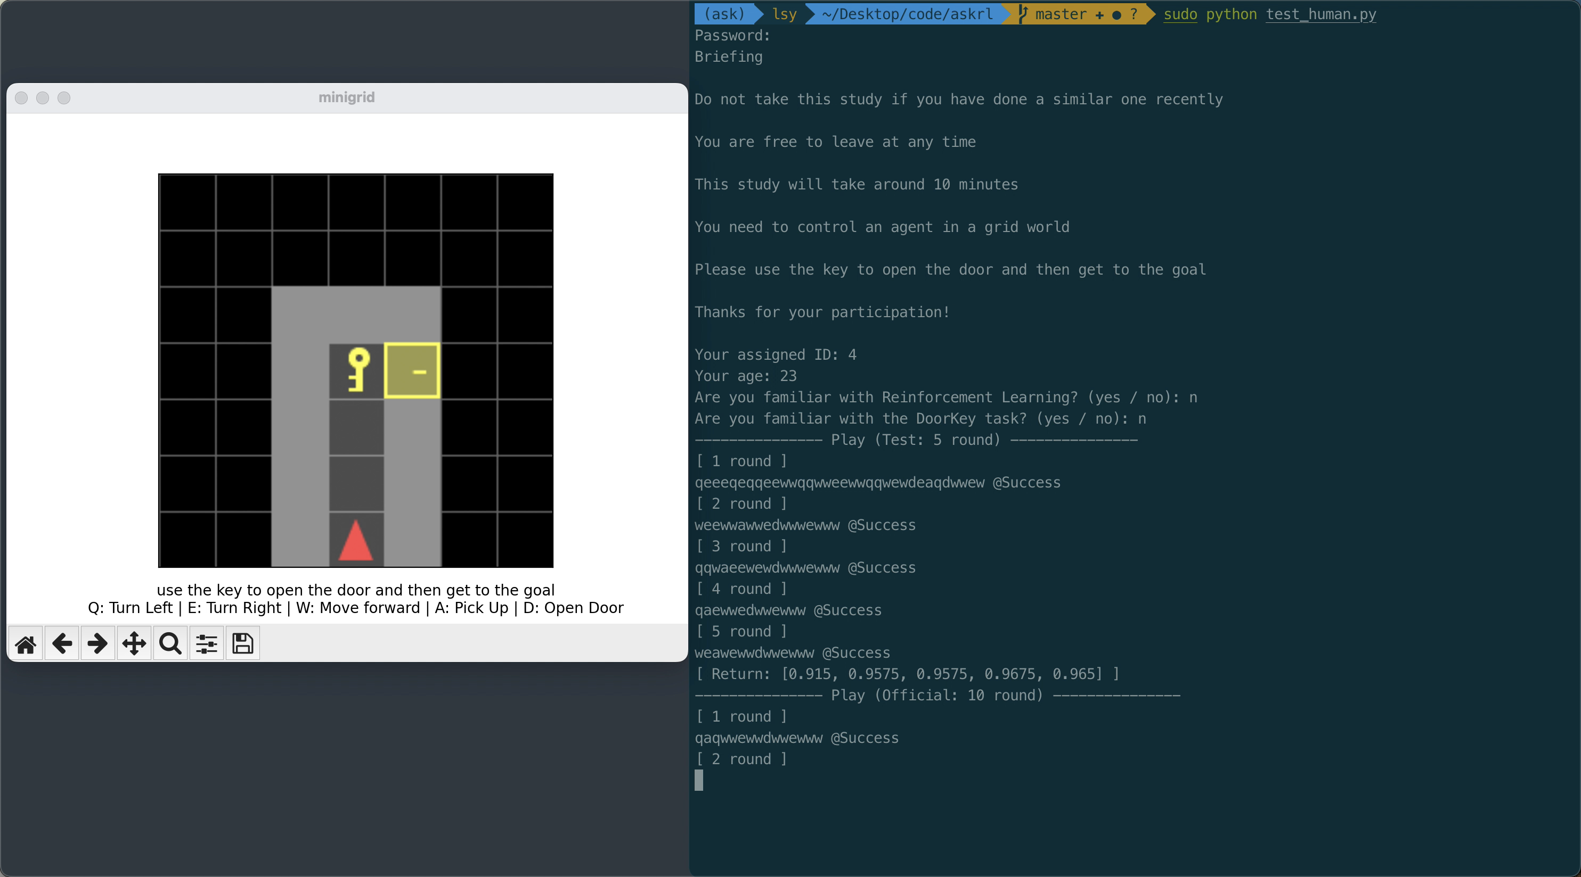Click 'qaewwedwwewww @Success' line

(x=788, y=610)
